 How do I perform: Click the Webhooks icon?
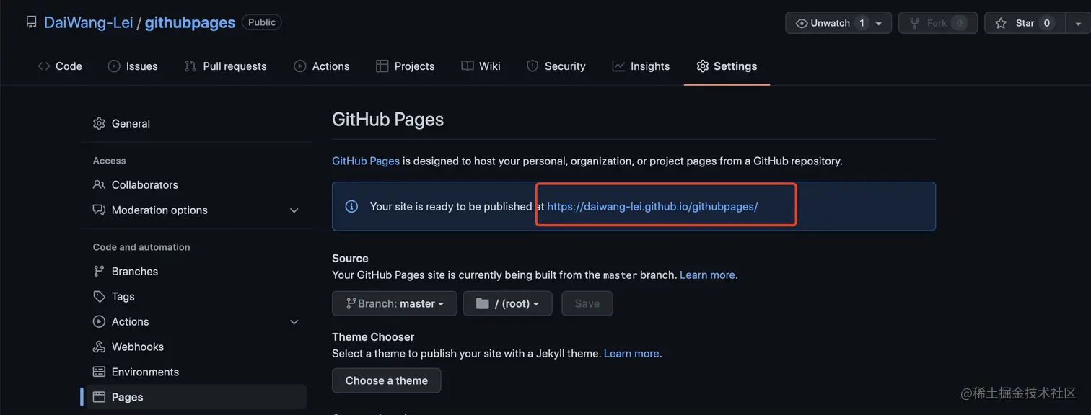(99, 347)
